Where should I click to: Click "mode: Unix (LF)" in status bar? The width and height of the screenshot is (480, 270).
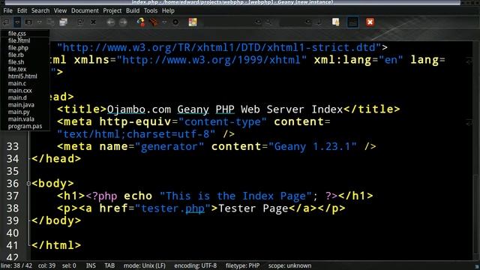(145, 265)
